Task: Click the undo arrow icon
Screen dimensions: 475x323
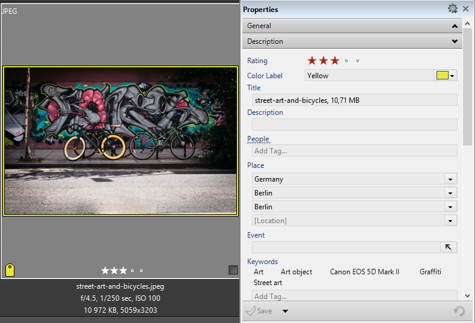Action: (459, 311)
